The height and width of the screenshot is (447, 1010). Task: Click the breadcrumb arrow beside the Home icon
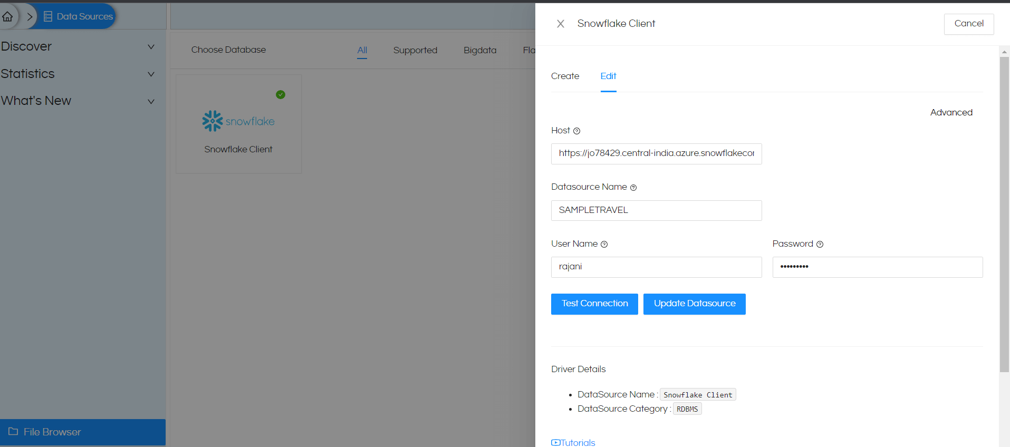(30, 17)
